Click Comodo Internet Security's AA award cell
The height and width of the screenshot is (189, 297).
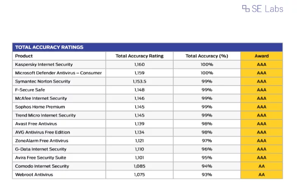coord(262,166)
